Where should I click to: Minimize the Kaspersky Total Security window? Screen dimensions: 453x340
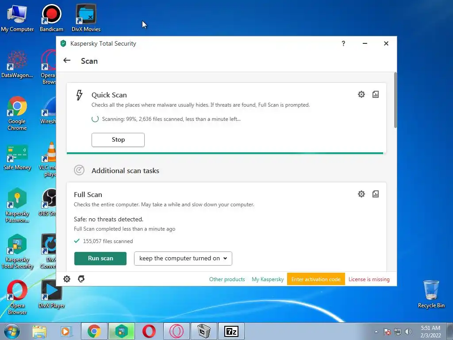tap(365, 43)
